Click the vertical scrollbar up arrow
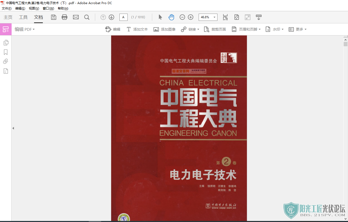 coord(346,39)
